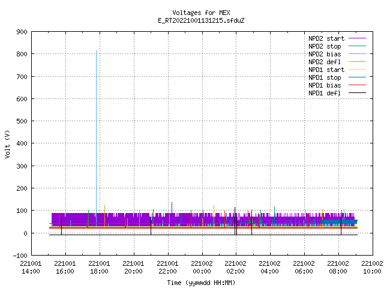The image size is (384, 288).
Task: Click the light blue NPD2 bias legend line
Action: [x=358, y=54]
